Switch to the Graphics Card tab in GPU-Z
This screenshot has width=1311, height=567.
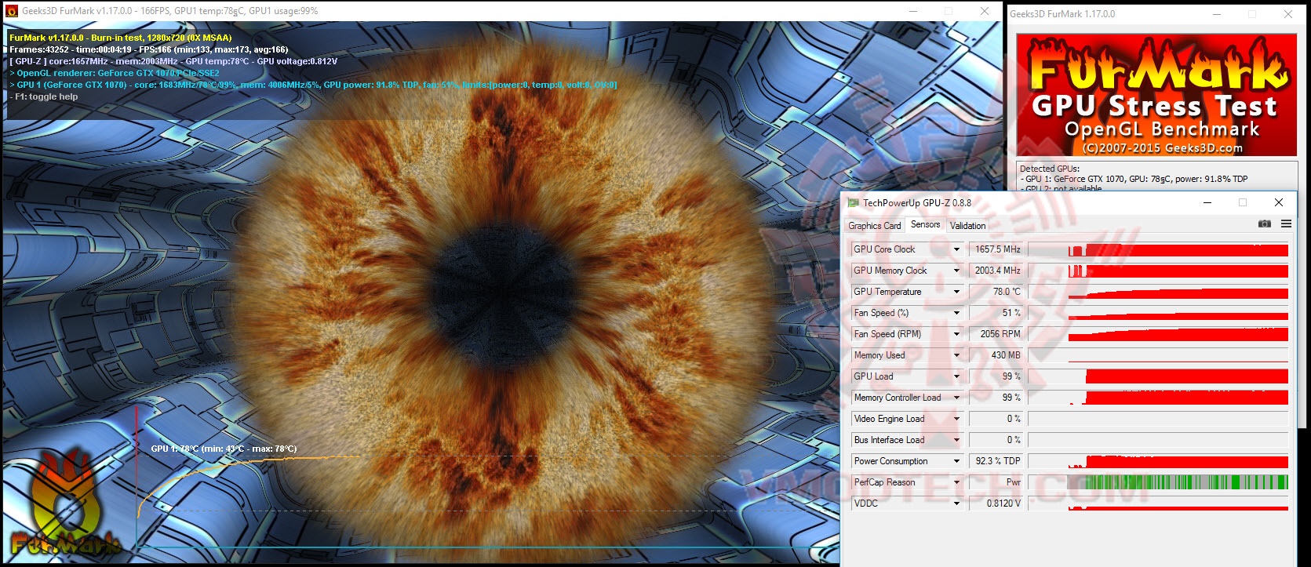click(875, 226)
